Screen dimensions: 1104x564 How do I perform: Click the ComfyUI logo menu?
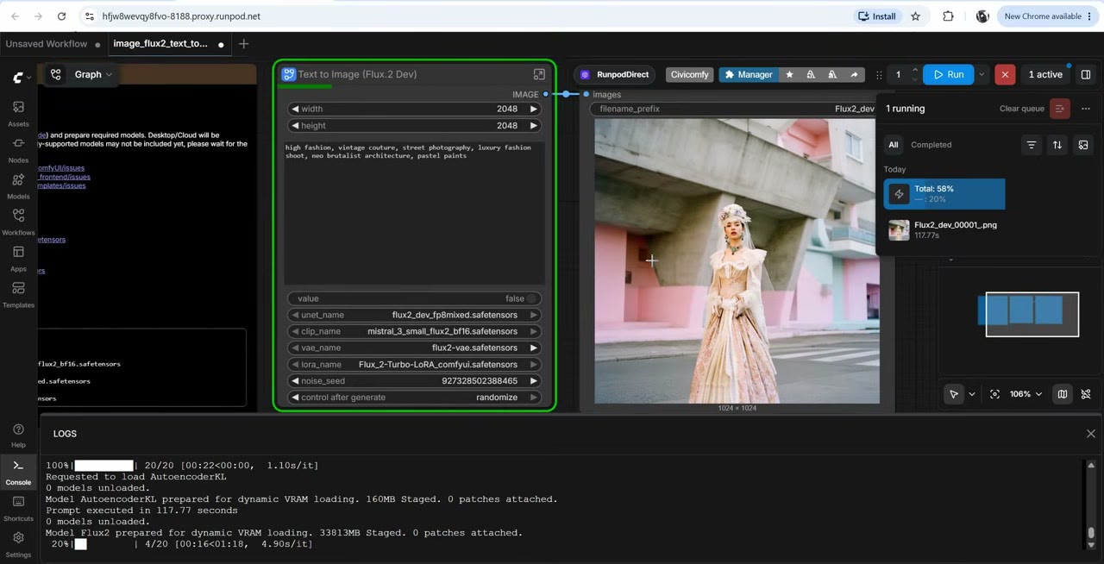[22, 78]
